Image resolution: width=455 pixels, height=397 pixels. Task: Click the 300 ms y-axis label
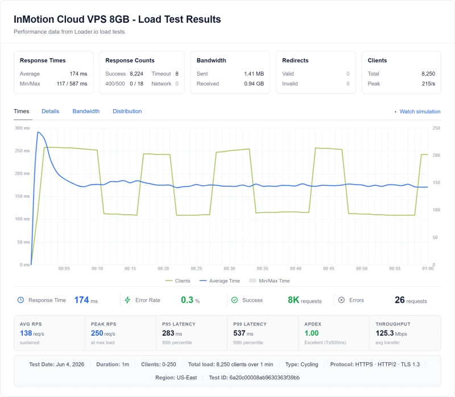pos(22,128)
